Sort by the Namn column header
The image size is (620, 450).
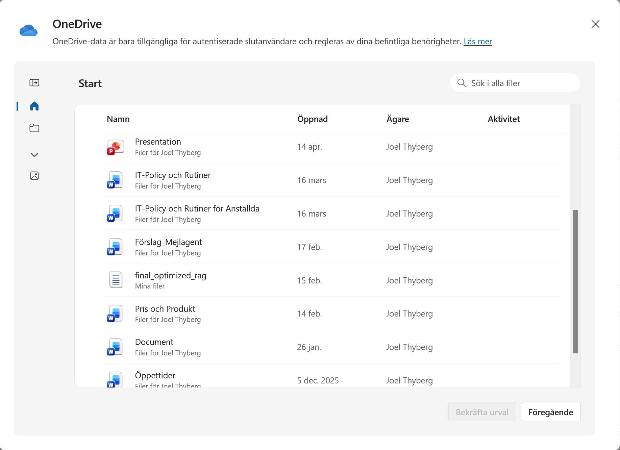tap(118, 119)
